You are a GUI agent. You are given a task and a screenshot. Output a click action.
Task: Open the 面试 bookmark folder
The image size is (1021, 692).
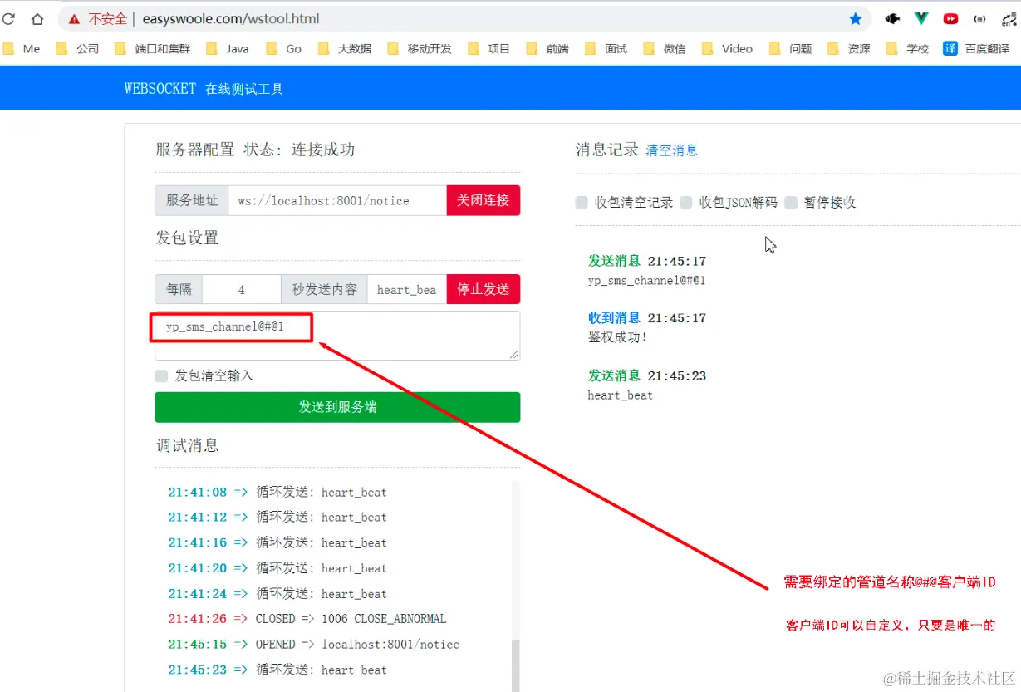pos(606,49)
